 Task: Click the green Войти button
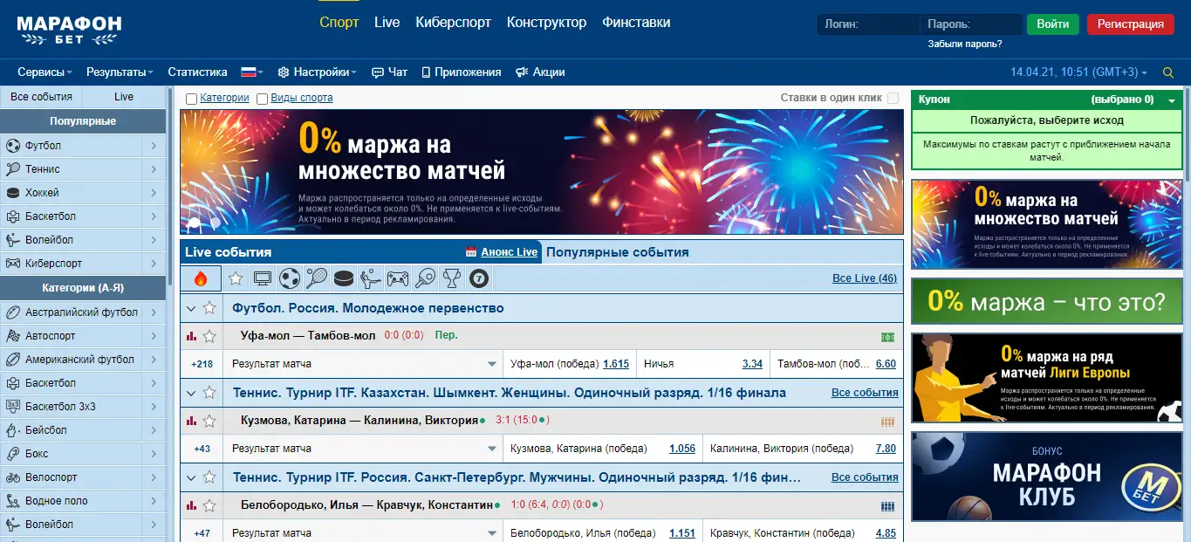[1052, 24]
